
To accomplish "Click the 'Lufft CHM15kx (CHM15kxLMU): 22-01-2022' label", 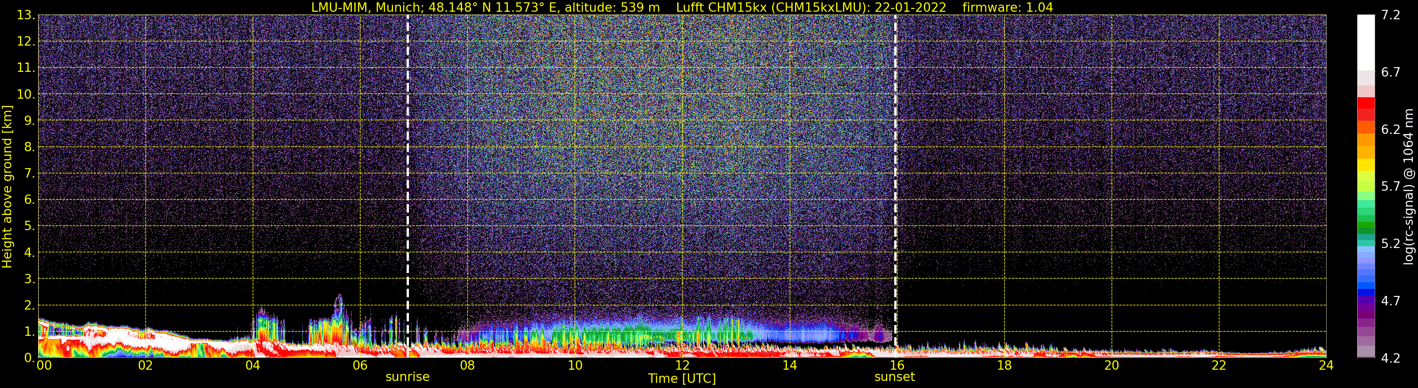I will pyautogui.click(x=811, y=7).
